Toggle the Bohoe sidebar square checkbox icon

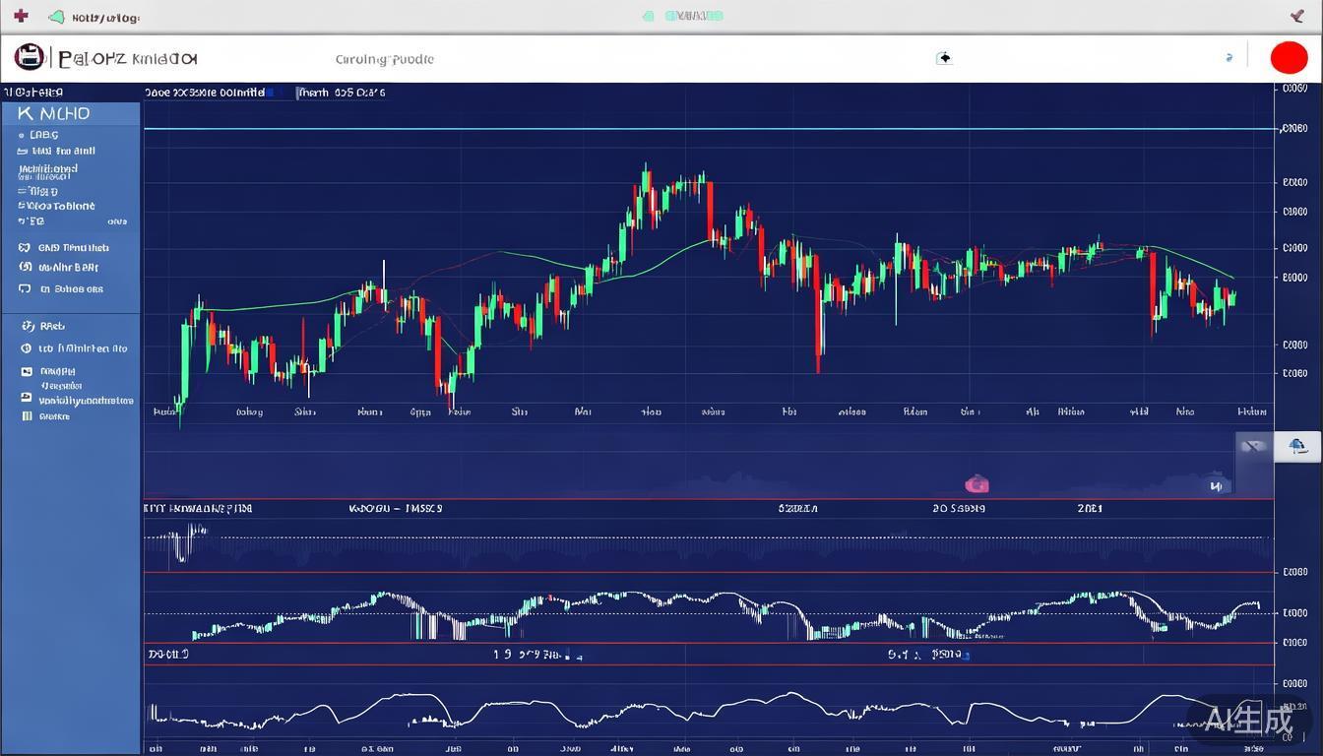click(x=25, y=289)
